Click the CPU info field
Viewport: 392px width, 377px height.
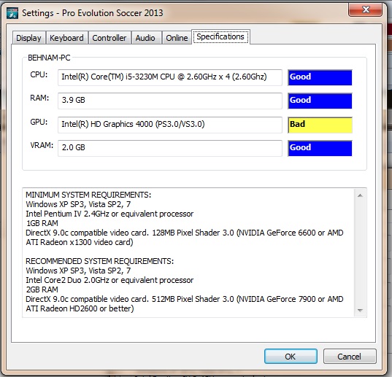[x=170, y=77]
